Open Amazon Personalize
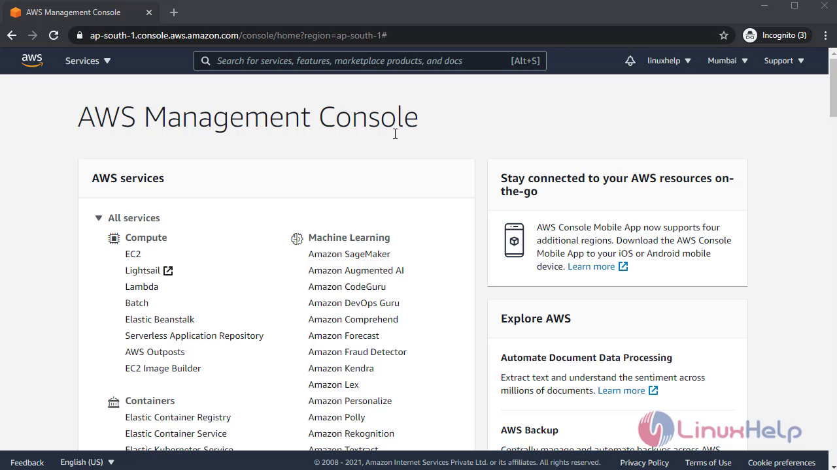The image size is (837, 470). coord(350,401)
